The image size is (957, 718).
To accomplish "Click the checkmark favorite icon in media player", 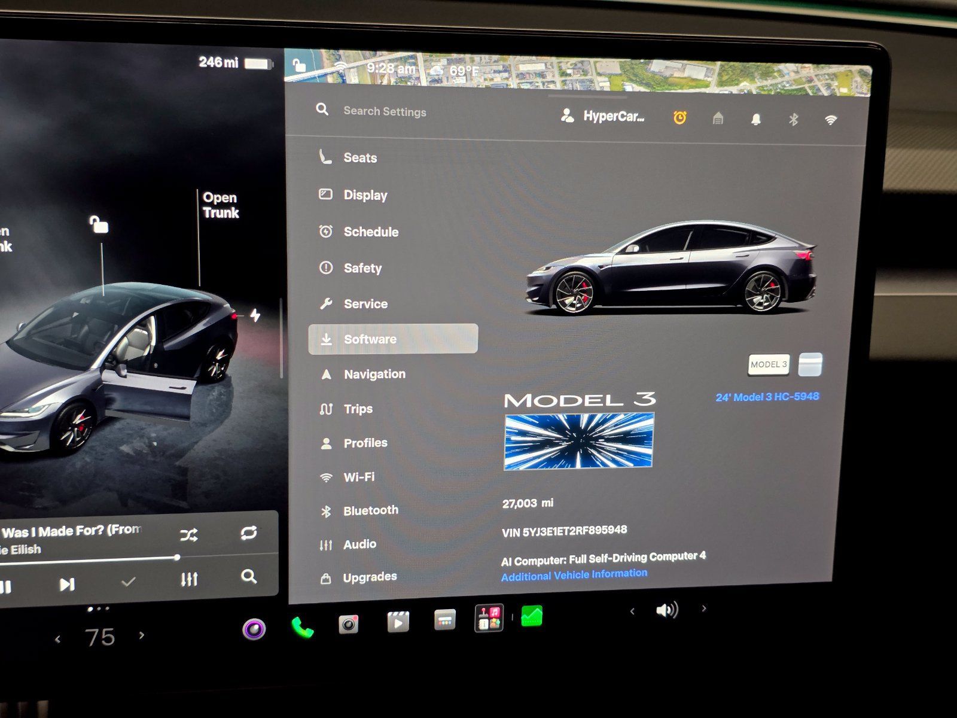I will (128, 581).
